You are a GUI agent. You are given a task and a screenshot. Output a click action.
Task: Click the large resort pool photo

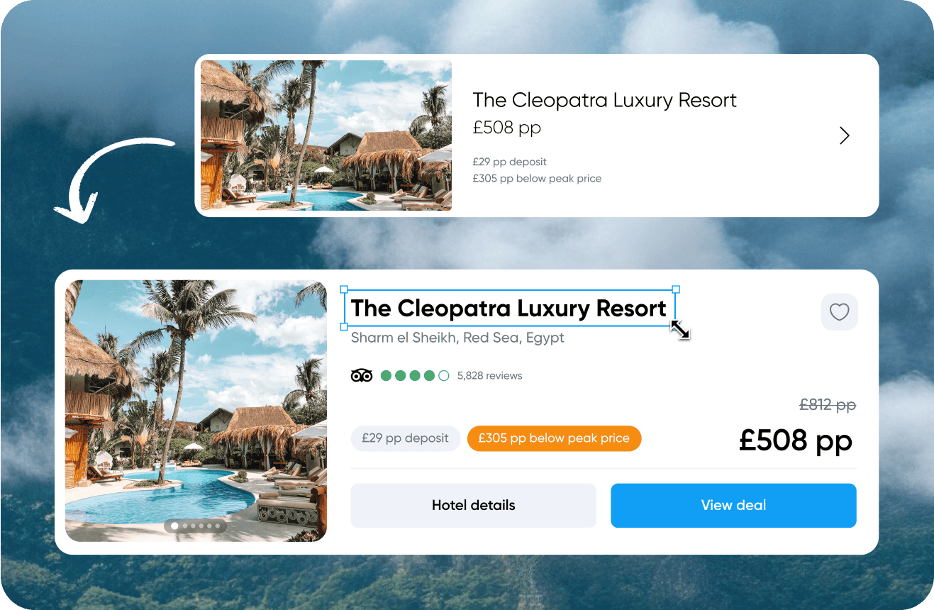click(x=196, y=411)
